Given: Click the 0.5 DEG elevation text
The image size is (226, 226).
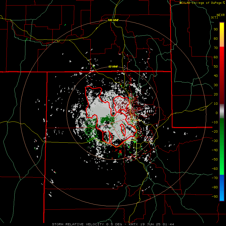Looking at the screenshot, I should (114, 224).
